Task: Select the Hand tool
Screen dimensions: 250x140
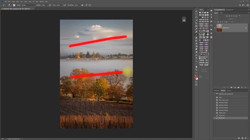Action: point(196,67)
